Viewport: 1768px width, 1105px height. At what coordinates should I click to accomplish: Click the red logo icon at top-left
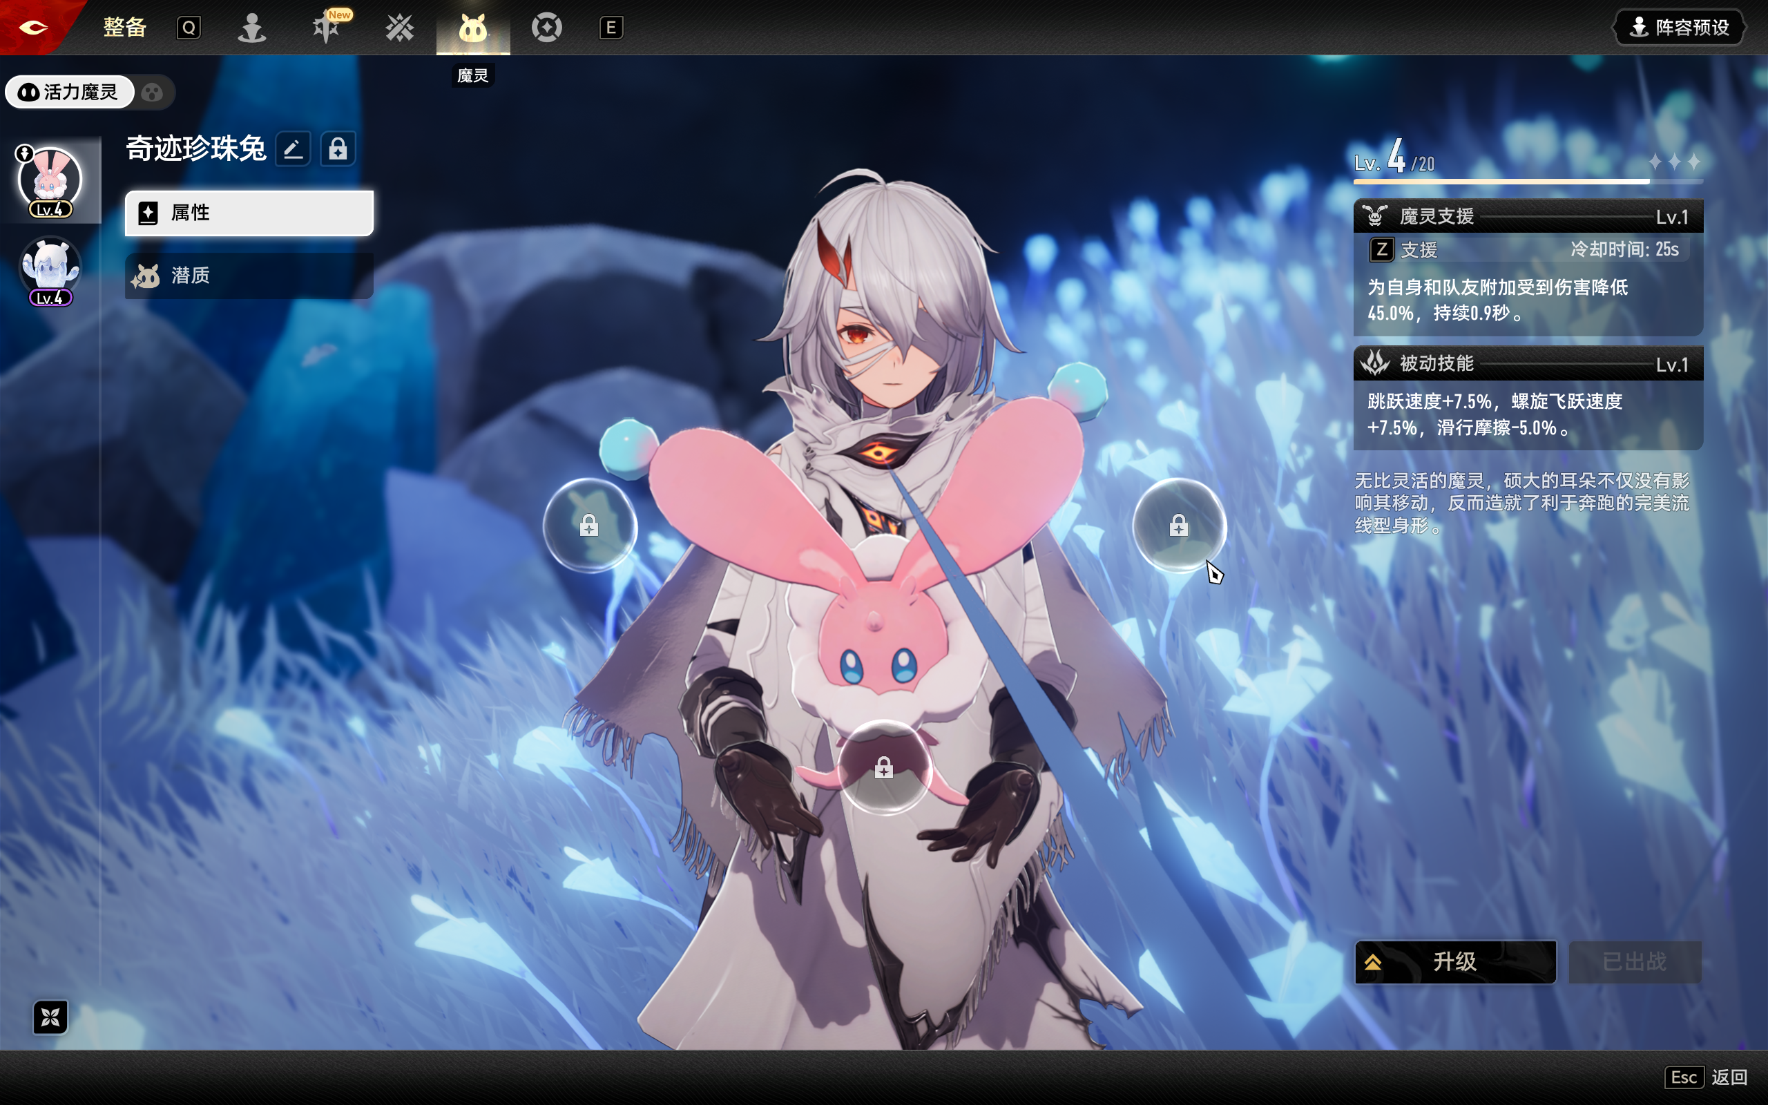tap(33, 28)
